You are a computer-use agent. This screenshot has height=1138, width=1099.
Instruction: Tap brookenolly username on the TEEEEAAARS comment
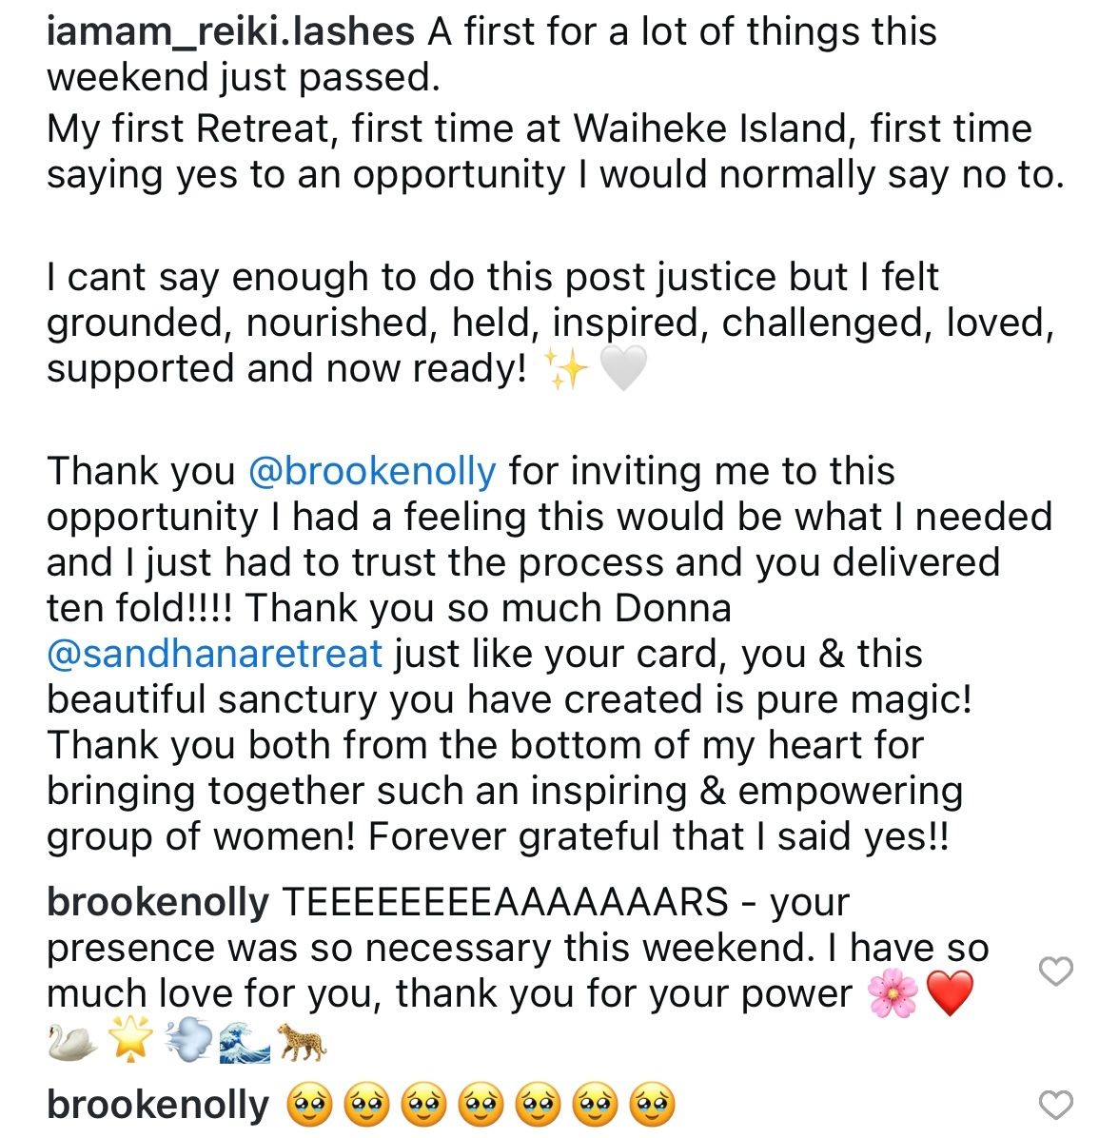158,902
